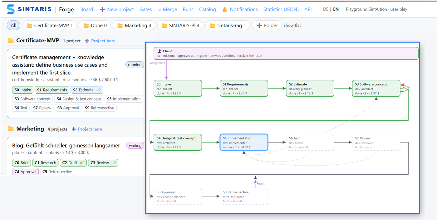Select the All folder filter
Image resolution: width=437 pixels, height=220 pixels.
point(13,26)
